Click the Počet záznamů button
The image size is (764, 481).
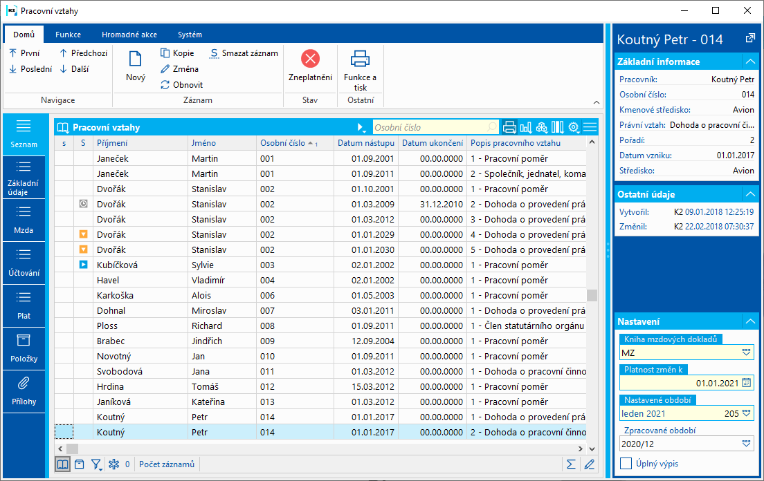(166, 464)
